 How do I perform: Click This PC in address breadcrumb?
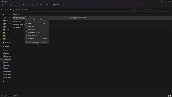pyautogui.click(x=18, y=10)
